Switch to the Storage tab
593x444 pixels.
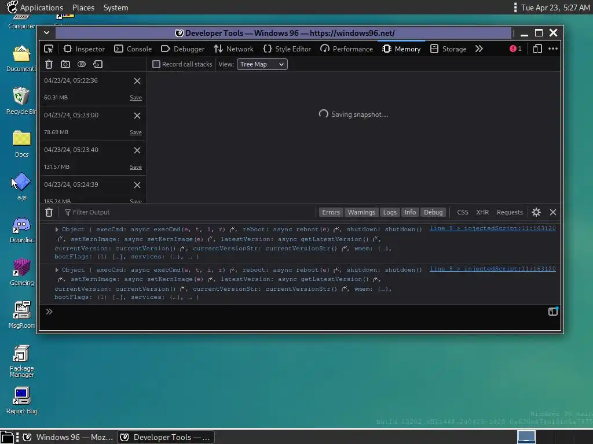[x=449, y=49]
